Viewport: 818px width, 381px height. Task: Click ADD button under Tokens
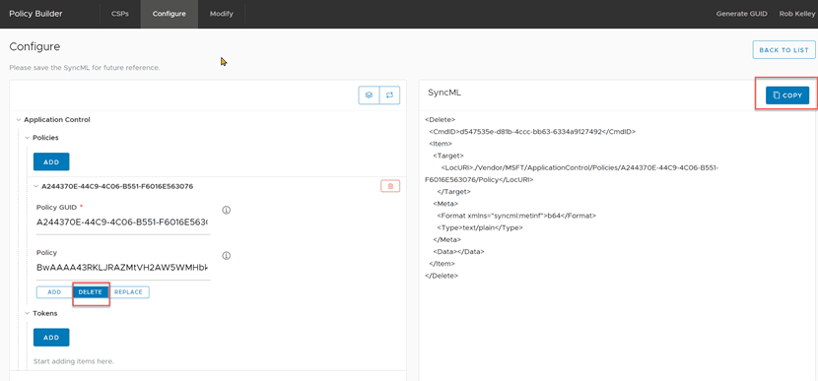(x=51, y=338)
